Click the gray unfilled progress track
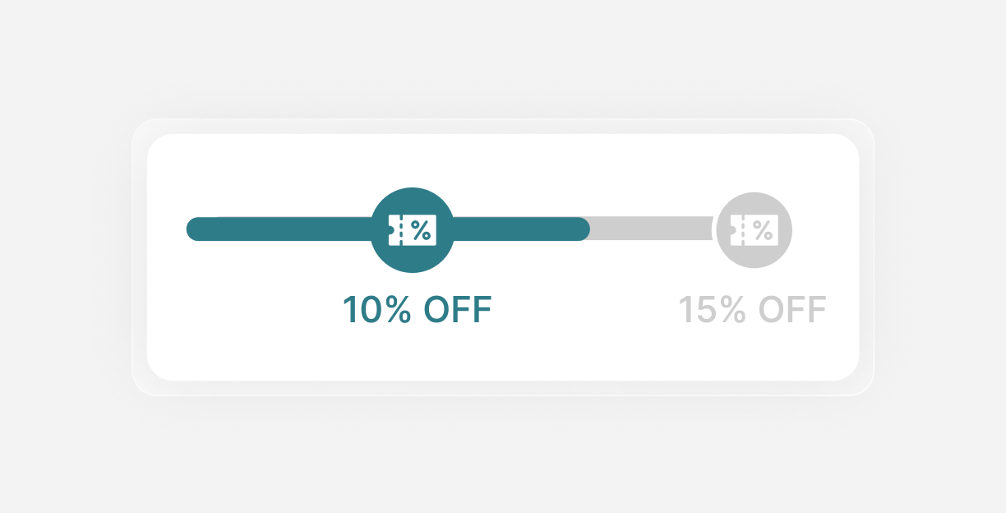Image resolution: width=1006 pixels, height=513 pixels. point(651,229)
